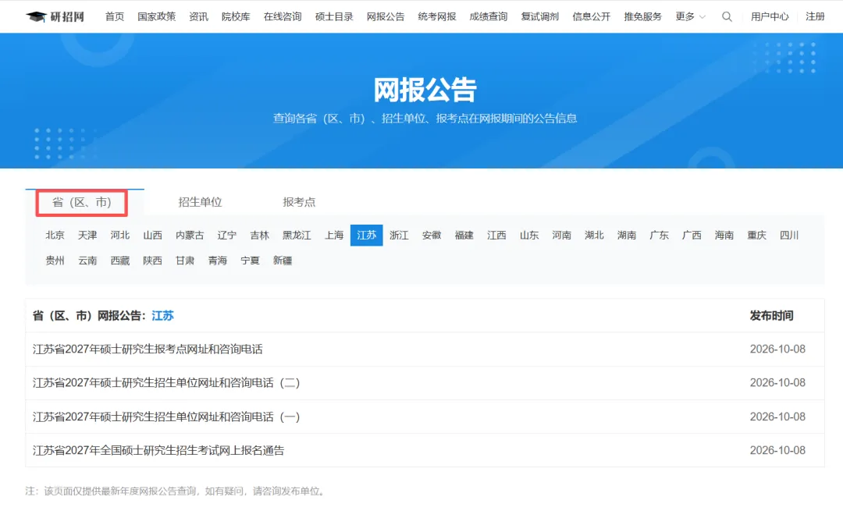The height and width of the screenshot is (507, 843).
Task: Expand the 更多 dropdown menu
Action: coord(690,16)
